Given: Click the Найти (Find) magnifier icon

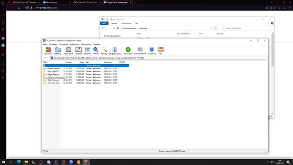Looking at the screenshot, I should click(96, 51).
